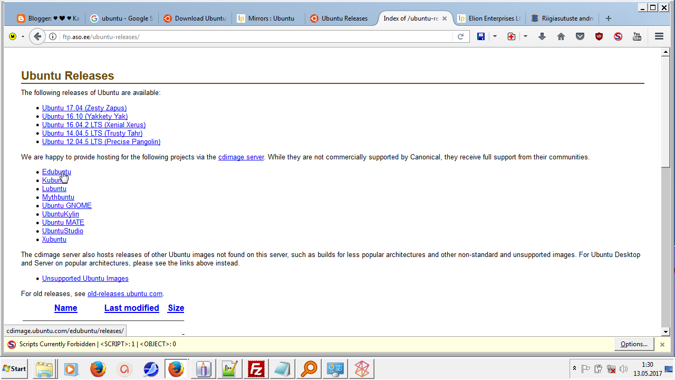675x380 pixels.
Task: Open the uBlock Origin shield icon
Action: pos(599,36)
